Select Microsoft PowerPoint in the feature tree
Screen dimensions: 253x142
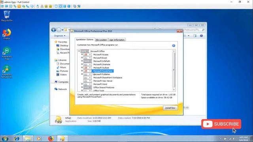point(103,71)
